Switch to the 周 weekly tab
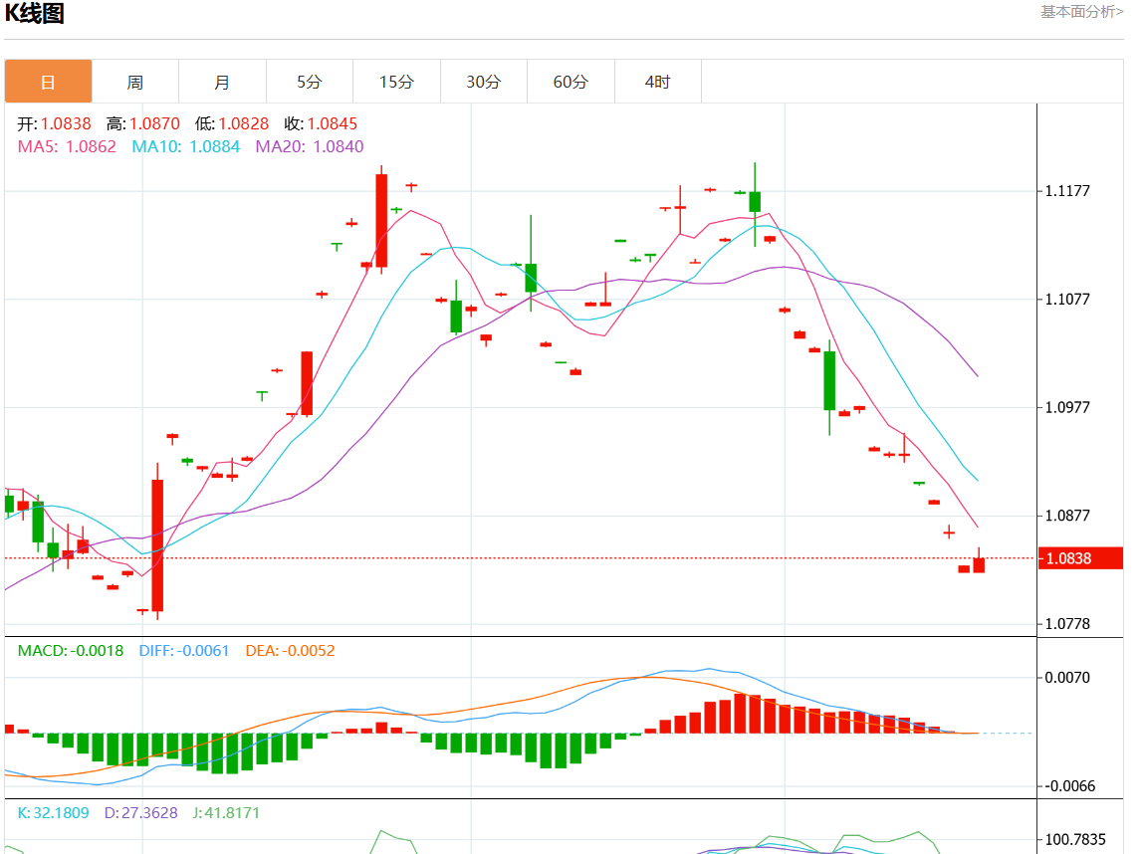The height and width of the screenshot is (854, 1141). (x=134, y=82)
